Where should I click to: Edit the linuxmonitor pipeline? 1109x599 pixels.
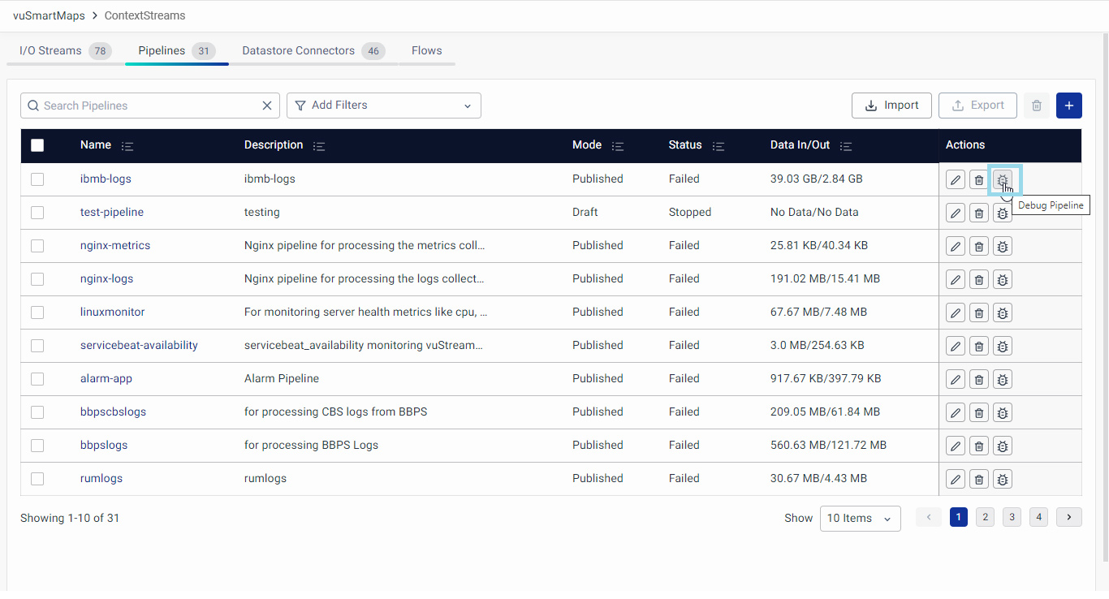pos(956,313)
